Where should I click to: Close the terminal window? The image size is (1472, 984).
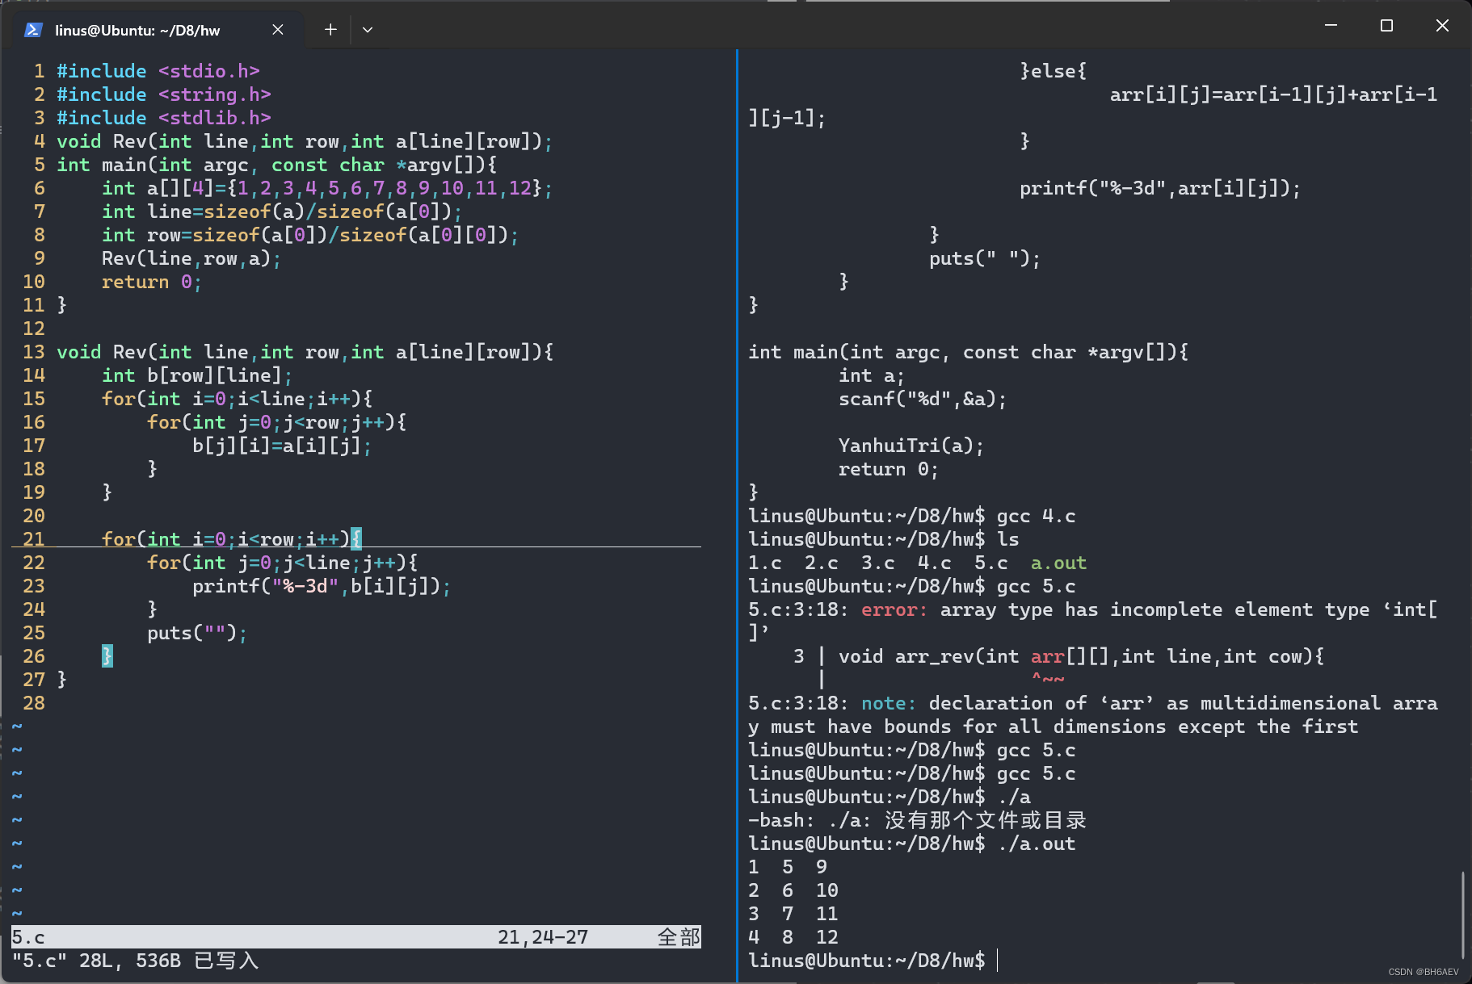pyautogui.click(x=1442, y=26)
